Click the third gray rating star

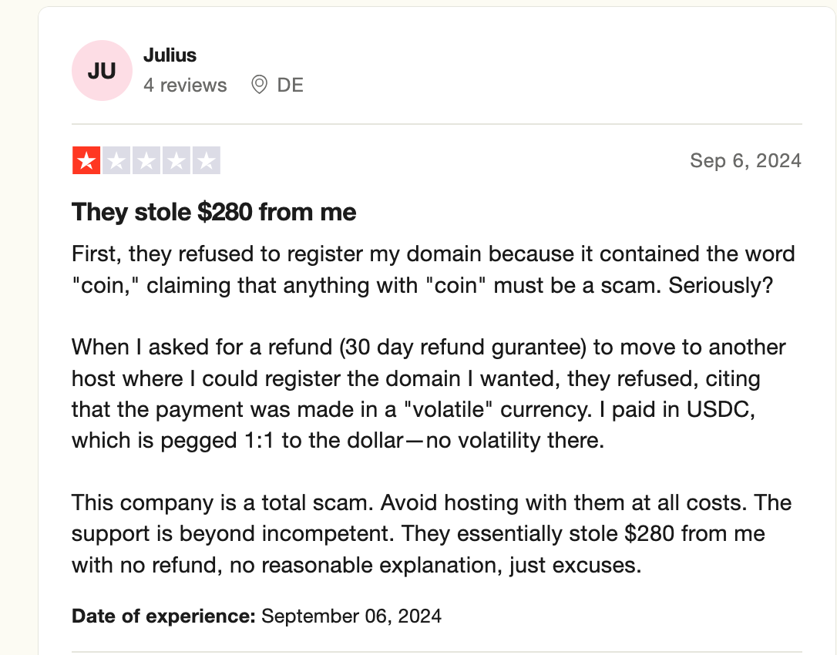[x=146, y=160]
